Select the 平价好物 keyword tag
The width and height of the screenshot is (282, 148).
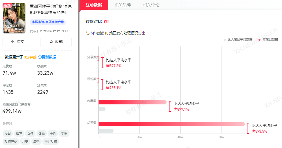(51, 141)
